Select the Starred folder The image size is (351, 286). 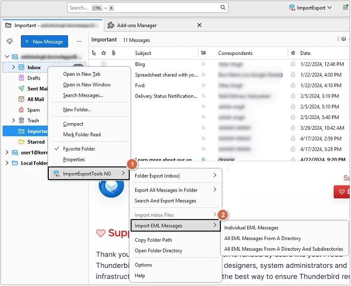(32, 142)
